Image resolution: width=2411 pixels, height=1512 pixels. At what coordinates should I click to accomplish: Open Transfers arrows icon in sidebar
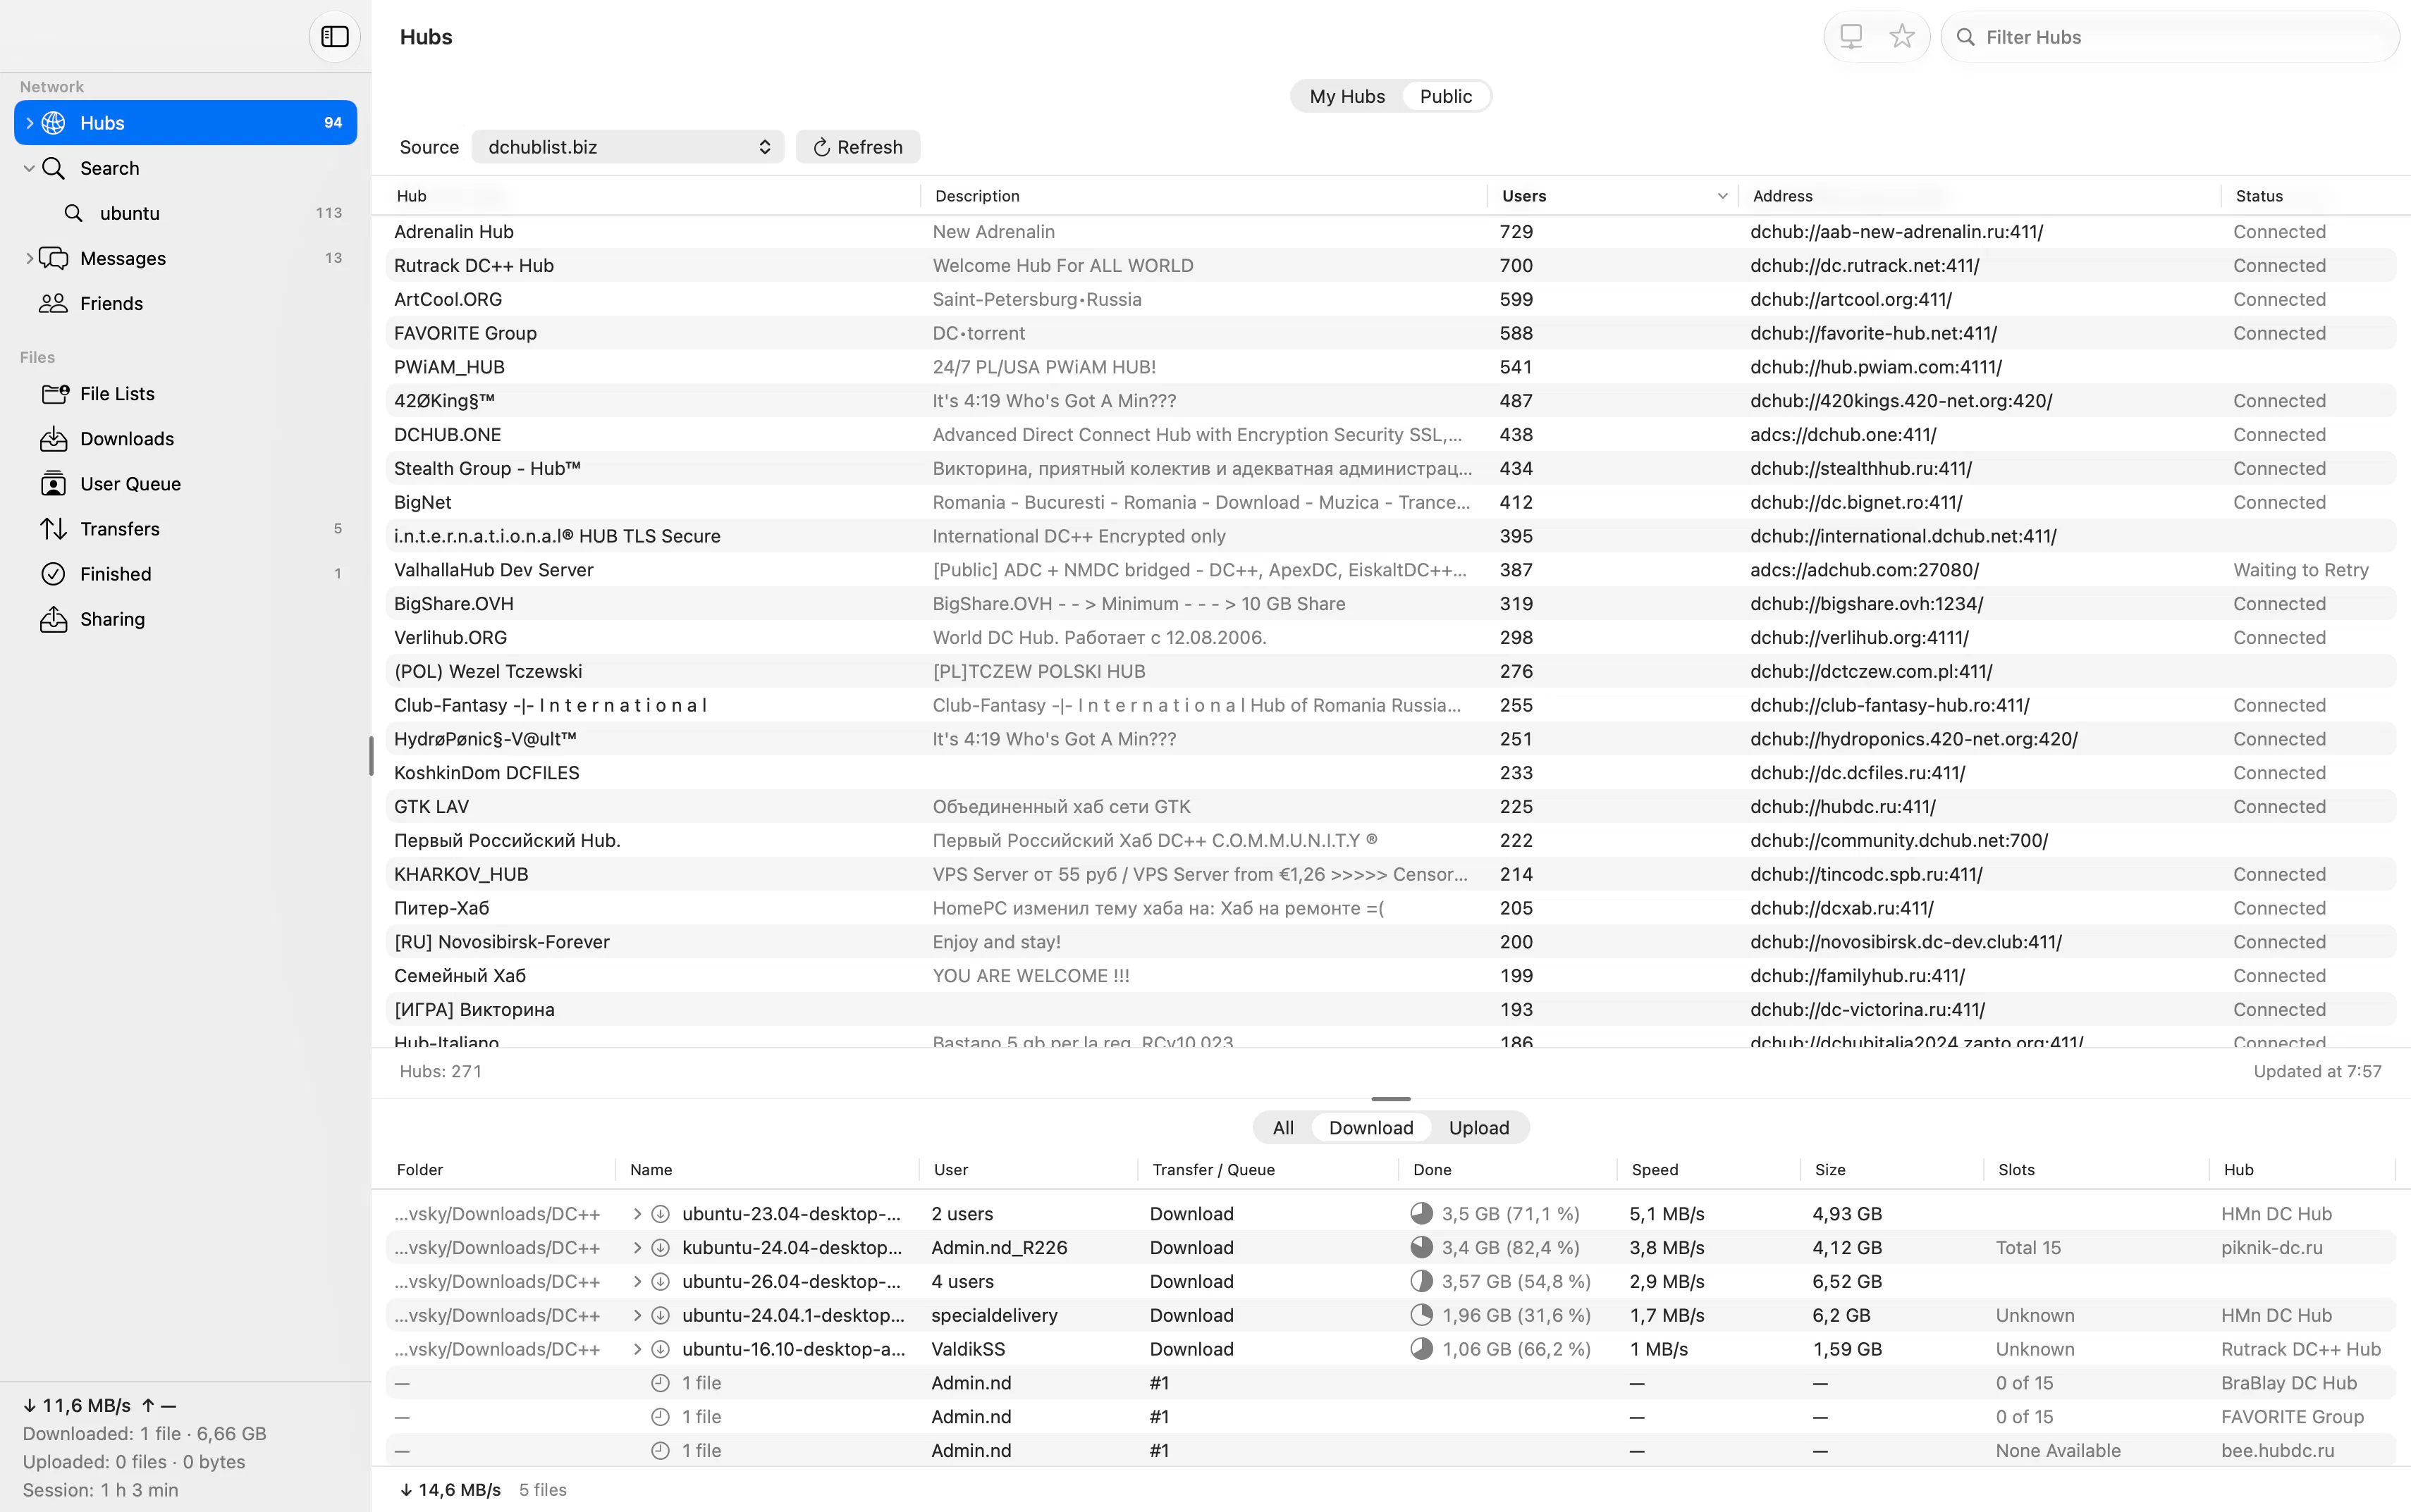(54, 529)
